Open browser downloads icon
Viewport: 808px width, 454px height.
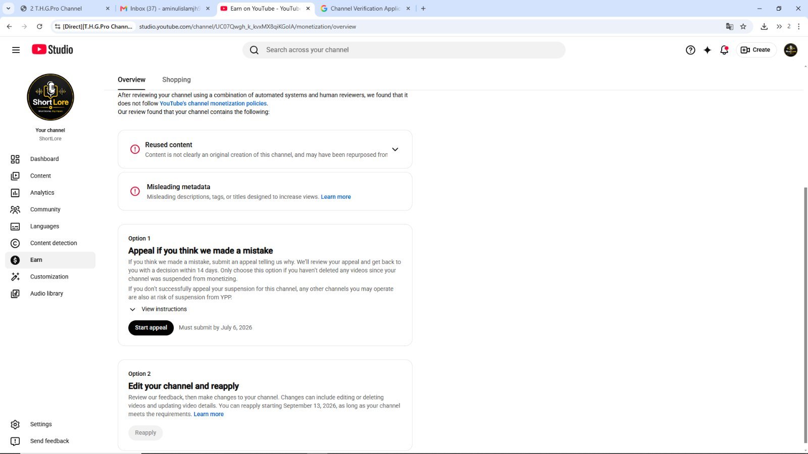point(764,27)
